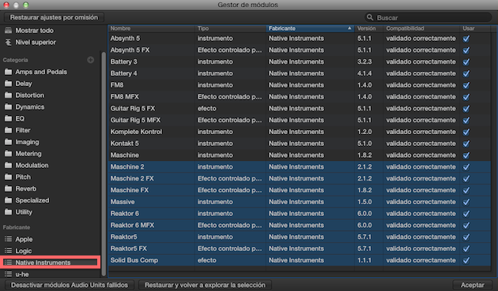Uncheck Usar for Maschine 2 FX

[x=466, y=178]
